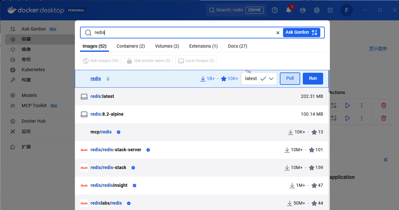Toggle the Local images (2) filter
Viewport: 399px width, 210px height.
196,61
